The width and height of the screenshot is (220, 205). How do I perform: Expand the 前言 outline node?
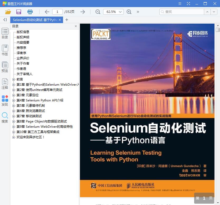(13, 79)
